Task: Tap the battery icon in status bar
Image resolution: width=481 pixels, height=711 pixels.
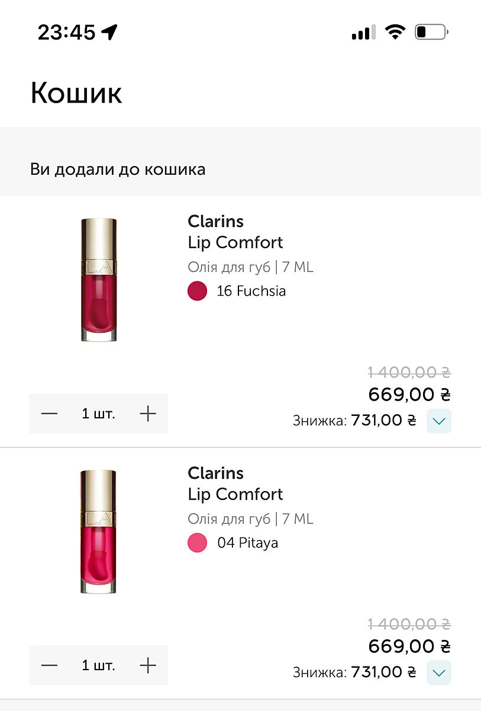Action: point(431,32)
